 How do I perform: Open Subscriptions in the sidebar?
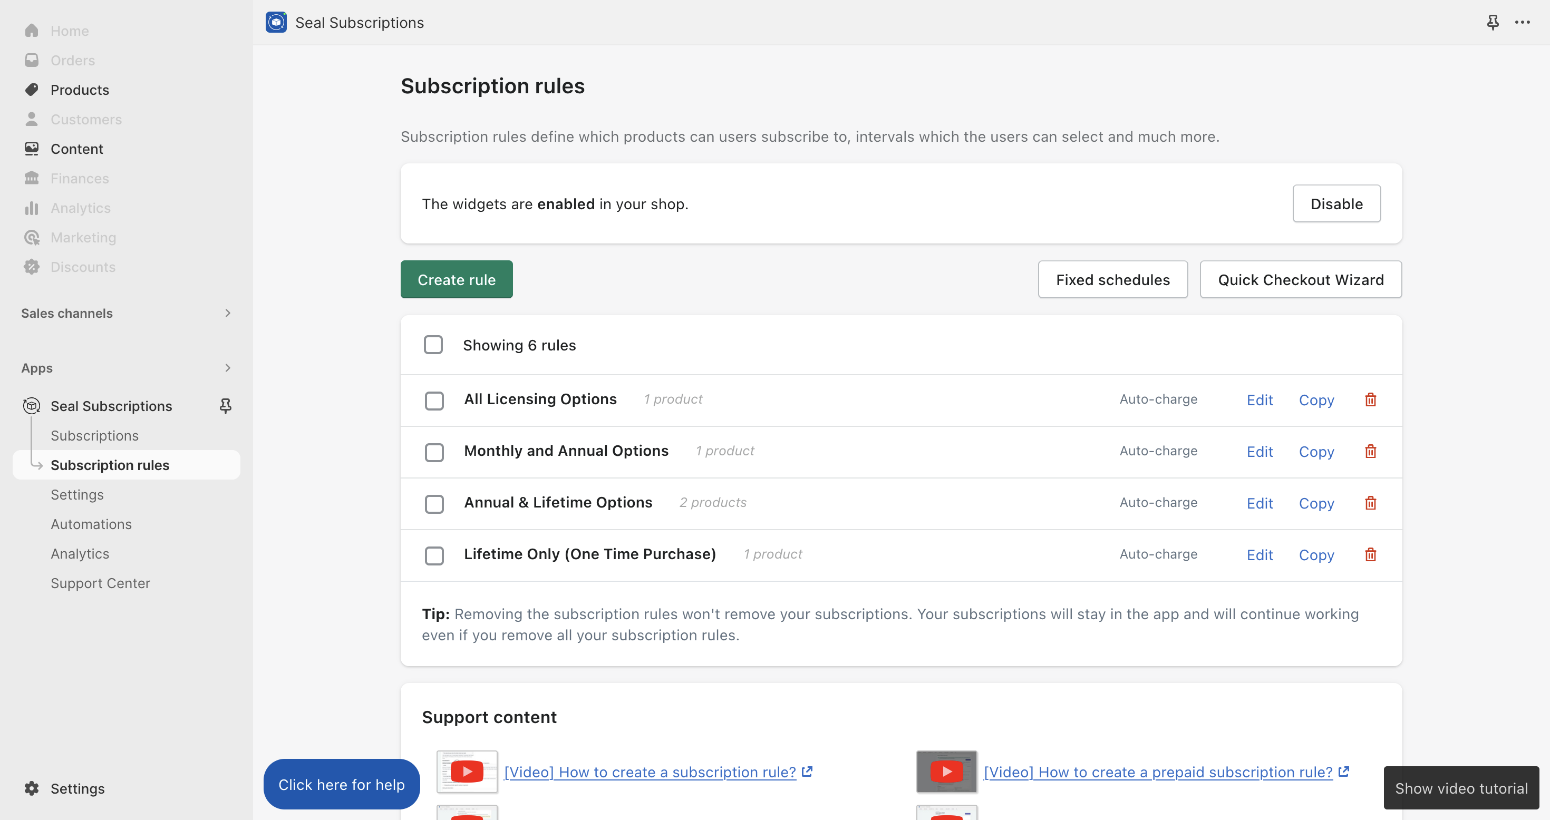pos(94,436)
